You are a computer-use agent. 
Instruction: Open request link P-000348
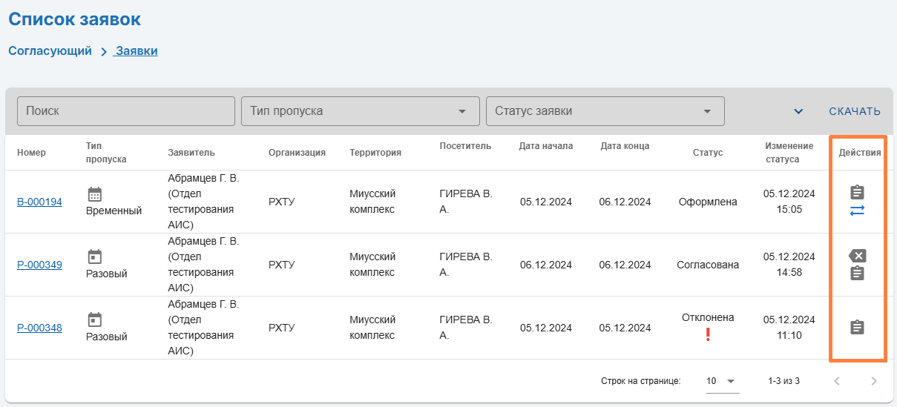point(39,328)
